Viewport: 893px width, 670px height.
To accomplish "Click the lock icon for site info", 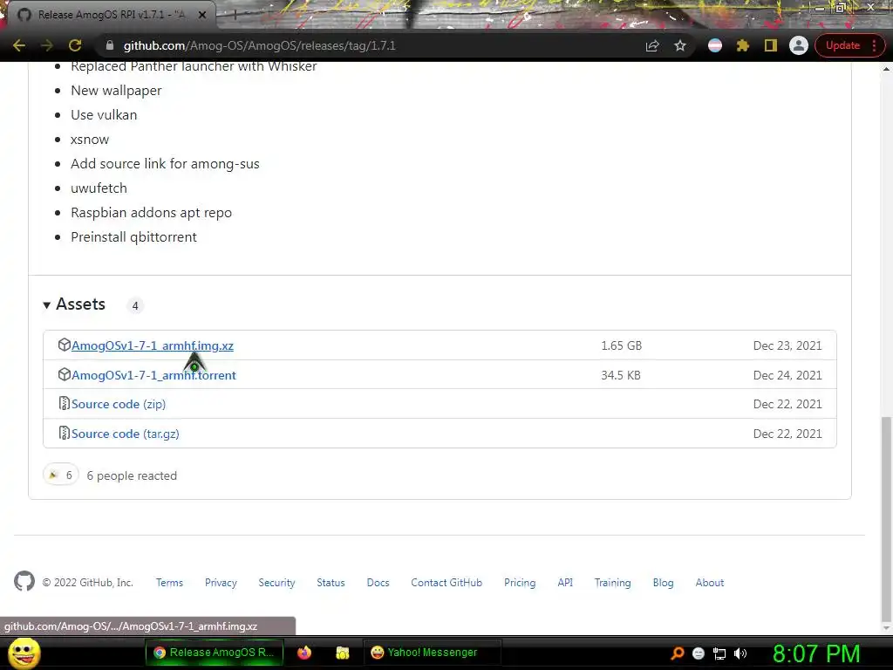I will point(109,45).
